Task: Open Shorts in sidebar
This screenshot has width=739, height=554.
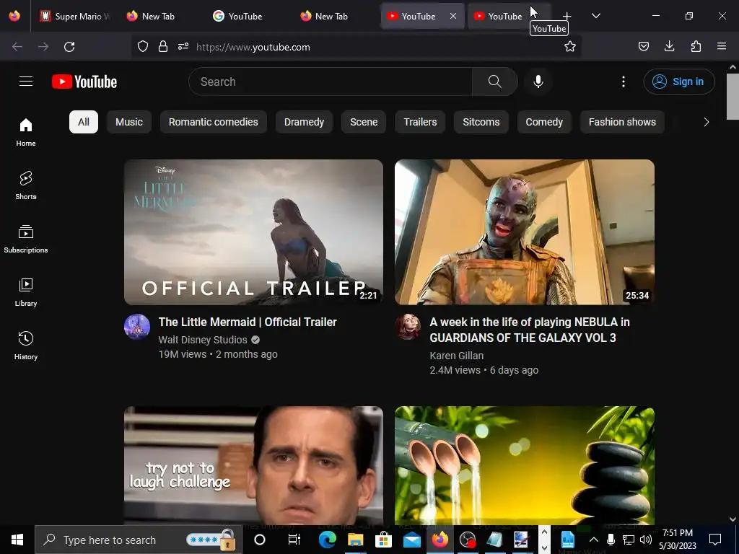Action: point(26,185)
